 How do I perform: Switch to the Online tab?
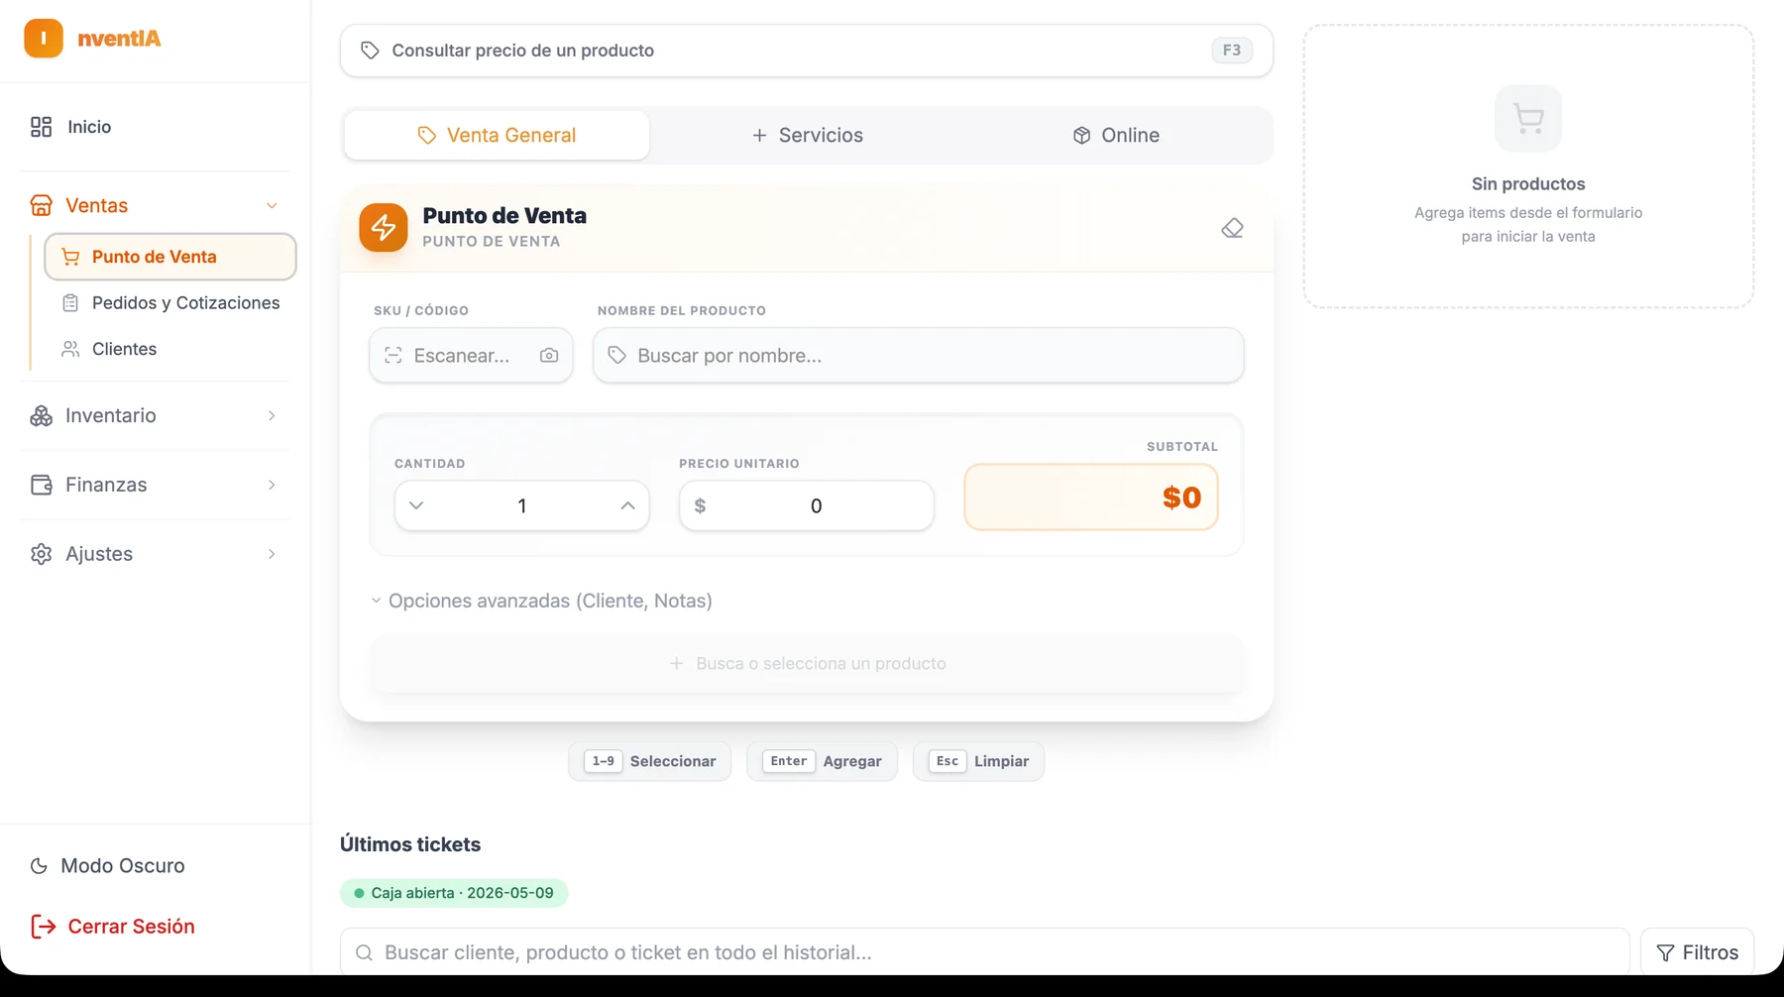(1116, 135)
